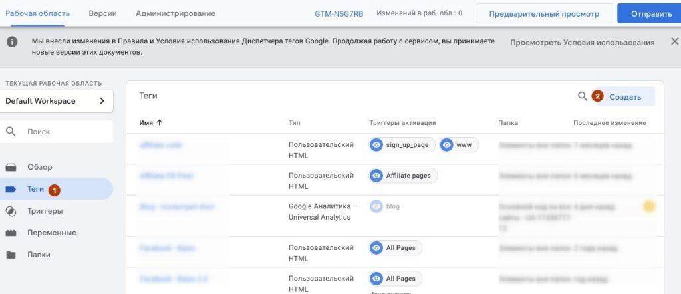The height and width of the screenshot is (294, 681).
Task: Click the blog trigger chip
Action: point(385,206)
